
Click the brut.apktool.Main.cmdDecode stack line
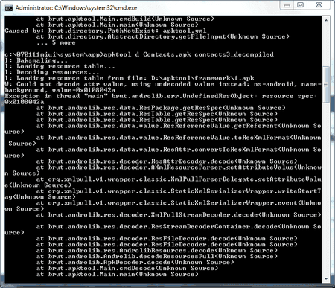127,269
